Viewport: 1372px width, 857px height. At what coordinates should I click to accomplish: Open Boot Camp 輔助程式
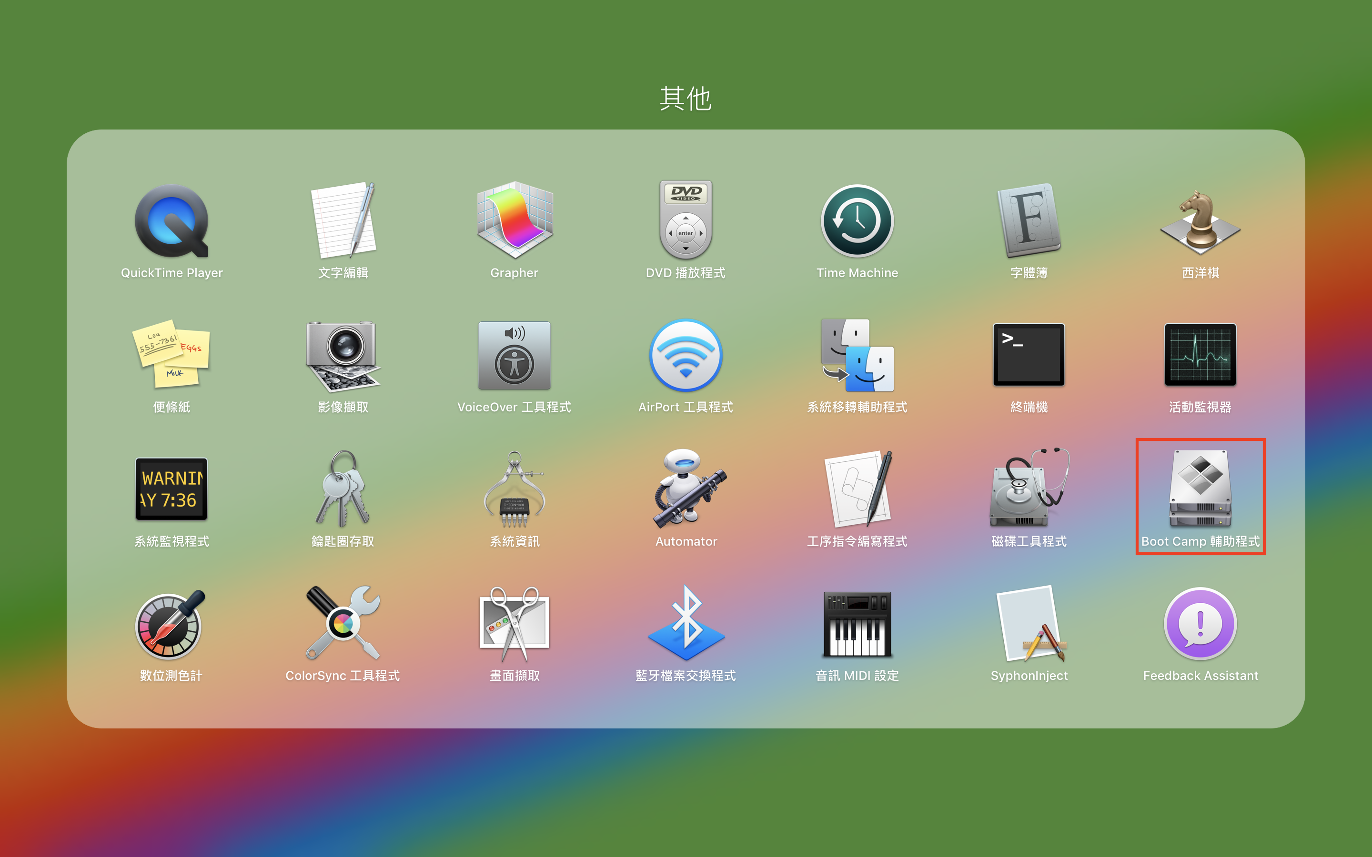[1200, 489]
